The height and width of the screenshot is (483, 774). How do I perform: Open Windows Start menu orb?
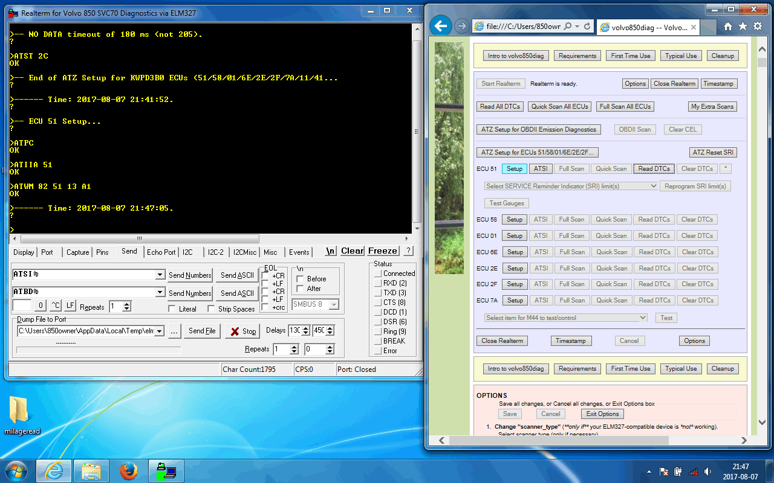(x=17, y=471)
